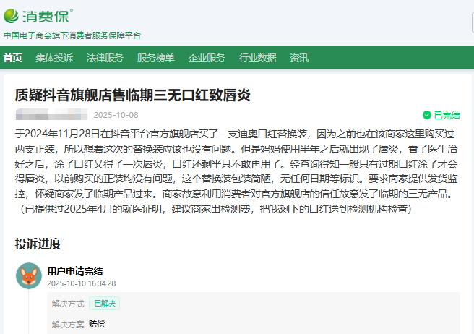Go to the 首页 tab

coord(12,58)
